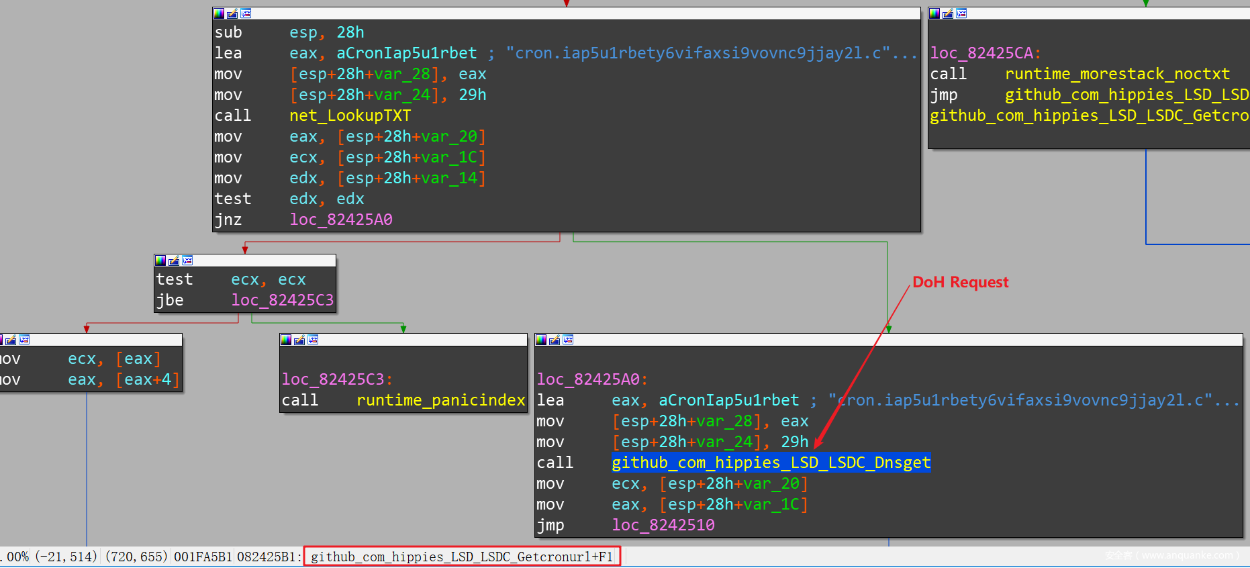Select 'mov ecx, [esp+28h+var_1C]' in the net_LookupTXT node
This screenshot has width=1250, height=568.
[x=350, y=157]
